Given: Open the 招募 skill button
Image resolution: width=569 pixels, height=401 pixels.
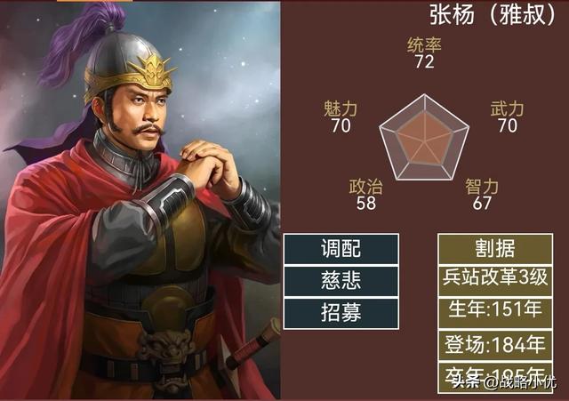Looking at the screenshot, I should coord(341,313).
